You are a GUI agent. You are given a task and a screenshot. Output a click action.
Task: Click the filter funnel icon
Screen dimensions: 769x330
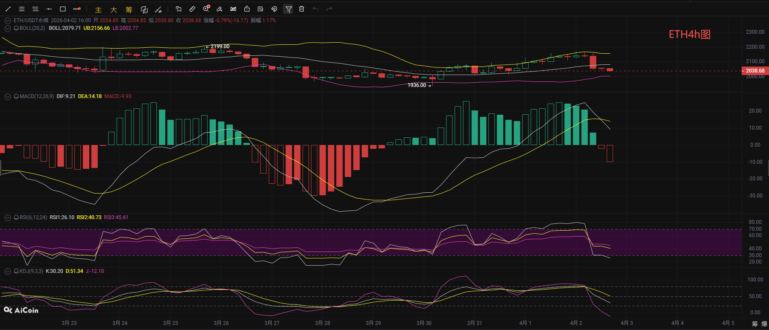(288, 9)
